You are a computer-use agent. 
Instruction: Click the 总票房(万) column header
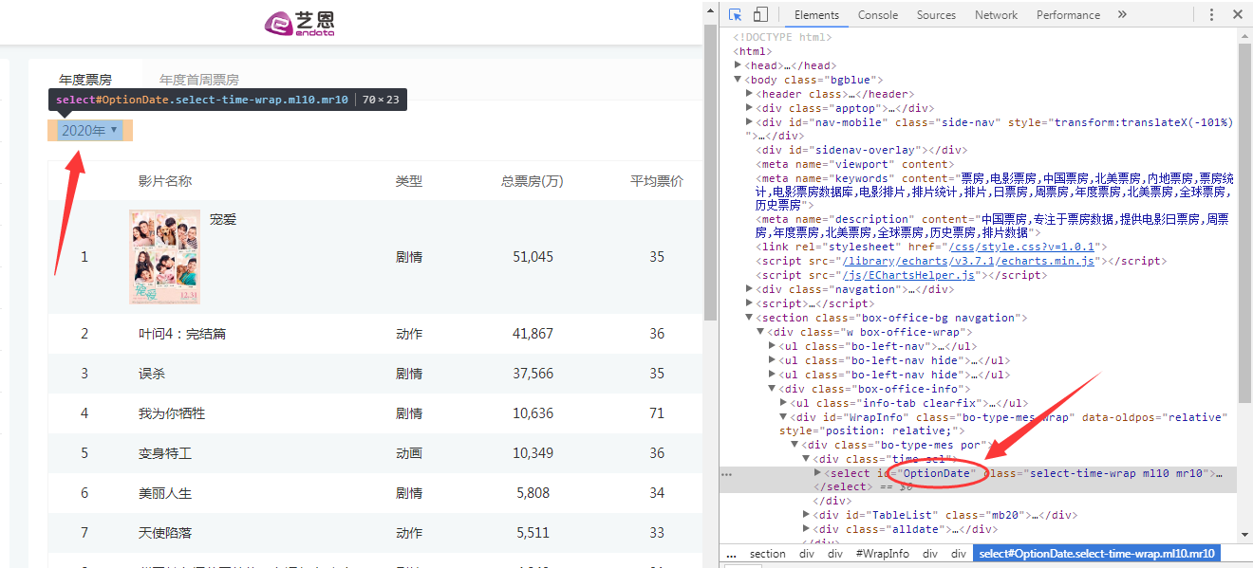click(x=533, y=181)
